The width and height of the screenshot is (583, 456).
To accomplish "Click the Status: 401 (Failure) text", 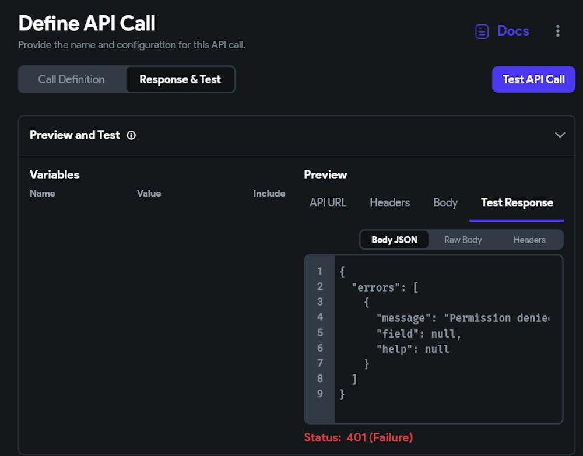I will [359, 437].
